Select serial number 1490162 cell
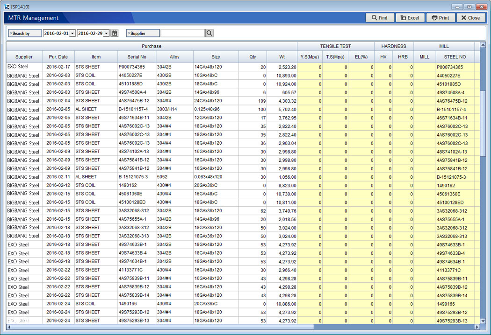 pyautogui.click(x=137, y=185)
